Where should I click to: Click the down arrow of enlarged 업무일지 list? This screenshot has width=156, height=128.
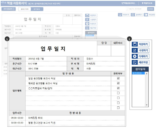pyautogui.click(x=147, y=105)
